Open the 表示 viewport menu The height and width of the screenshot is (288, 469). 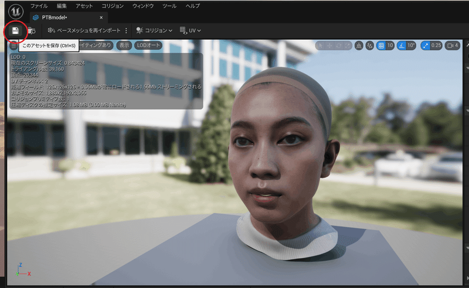click(x=124, y=46)
